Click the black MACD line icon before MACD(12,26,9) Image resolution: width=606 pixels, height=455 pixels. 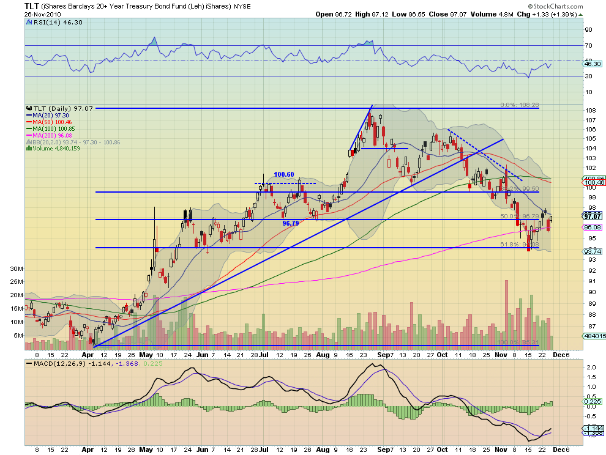29,363
